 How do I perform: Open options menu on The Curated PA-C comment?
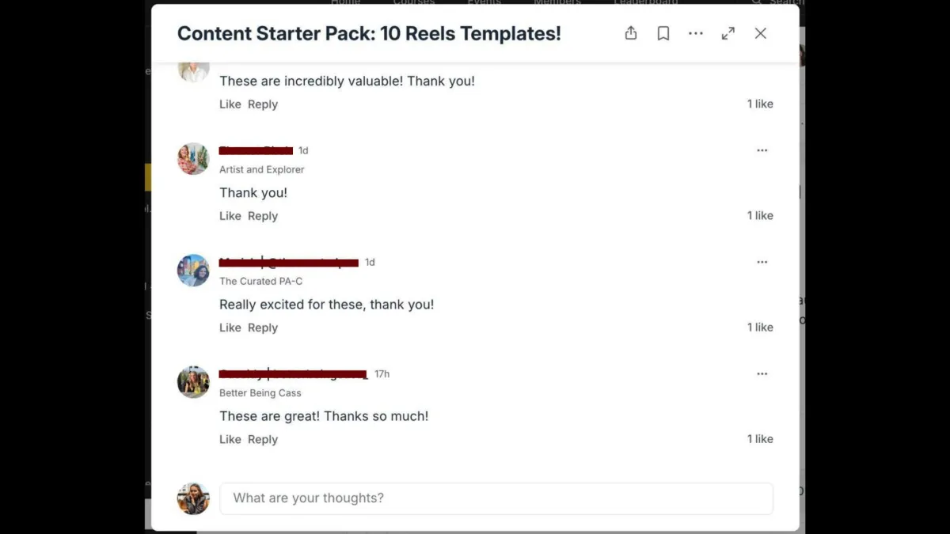[762, 262]
